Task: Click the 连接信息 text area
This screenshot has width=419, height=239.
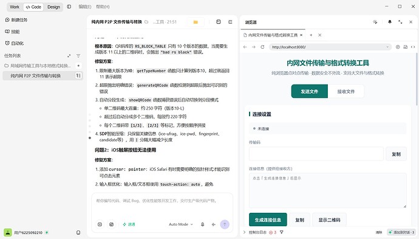Action: [x=328, y=190]
